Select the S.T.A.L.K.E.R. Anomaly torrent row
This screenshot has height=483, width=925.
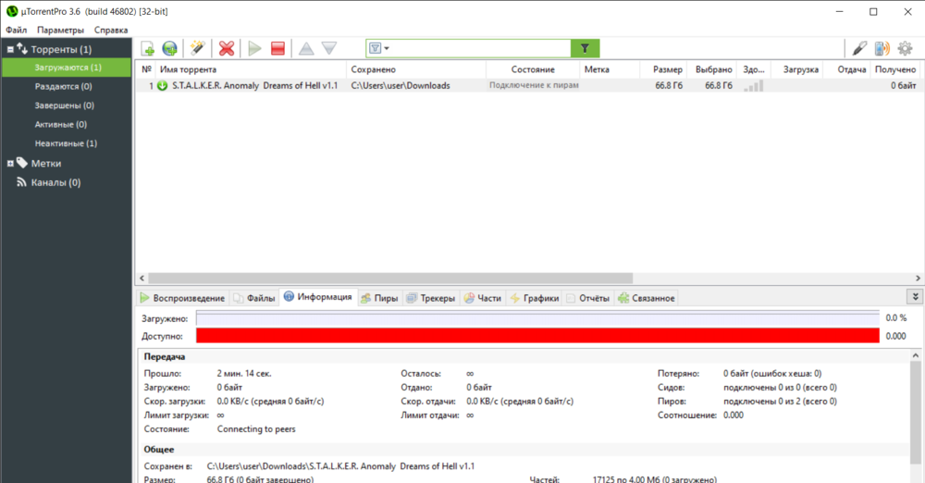click(528, 86)
